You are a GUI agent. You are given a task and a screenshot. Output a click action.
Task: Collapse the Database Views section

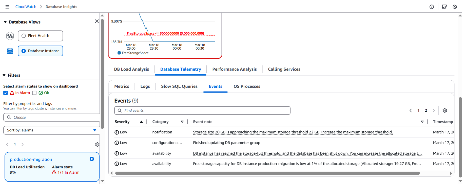pos(5,22)
